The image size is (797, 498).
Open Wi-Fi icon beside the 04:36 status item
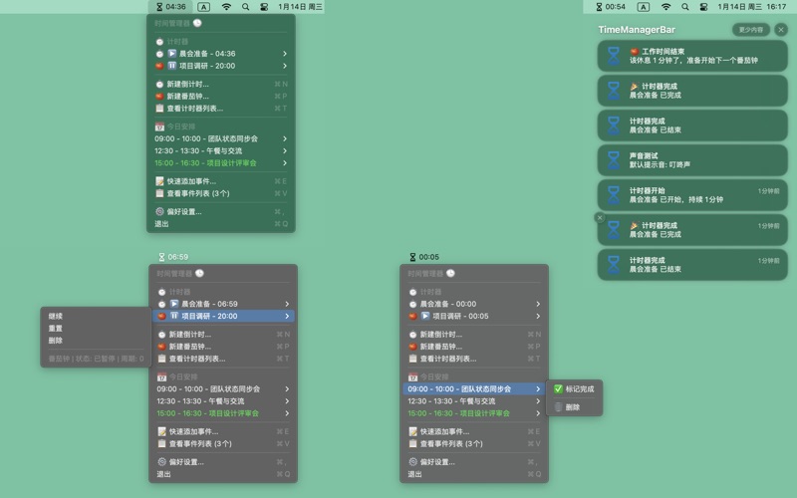tap(226, 7)
